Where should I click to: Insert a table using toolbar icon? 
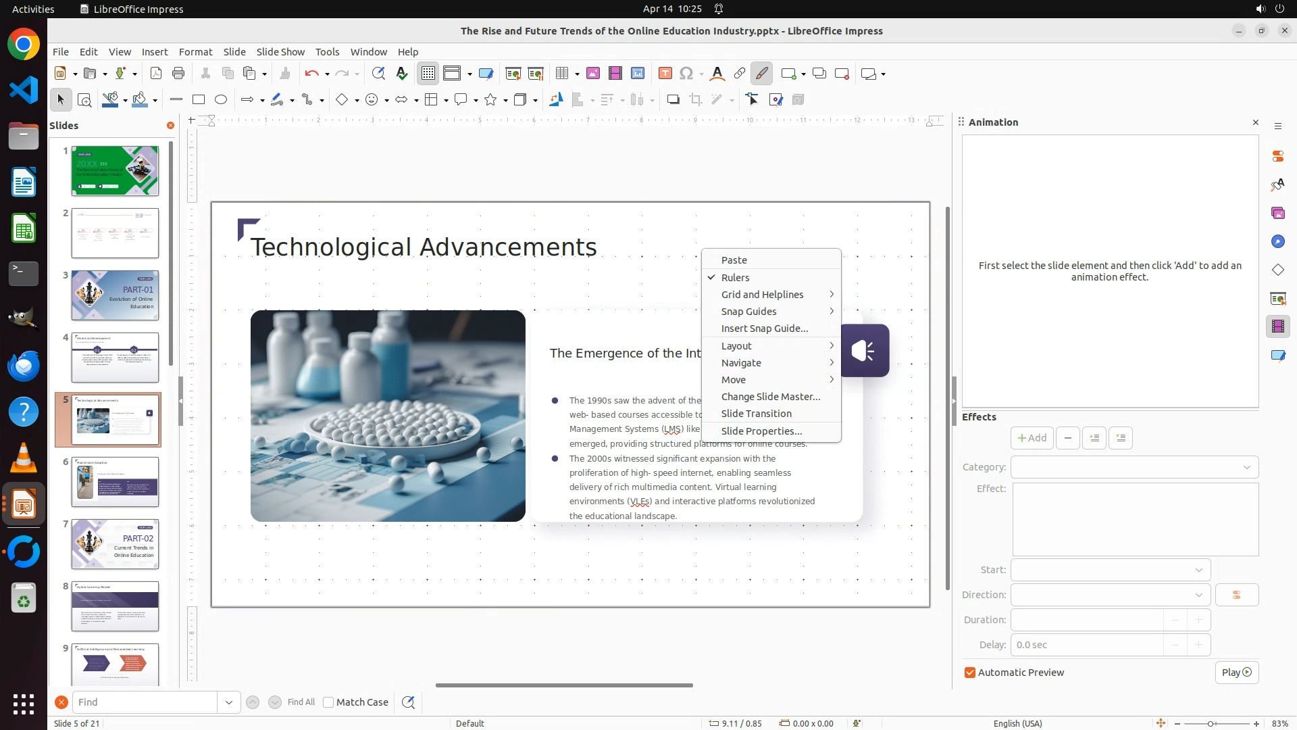[561, 74]
